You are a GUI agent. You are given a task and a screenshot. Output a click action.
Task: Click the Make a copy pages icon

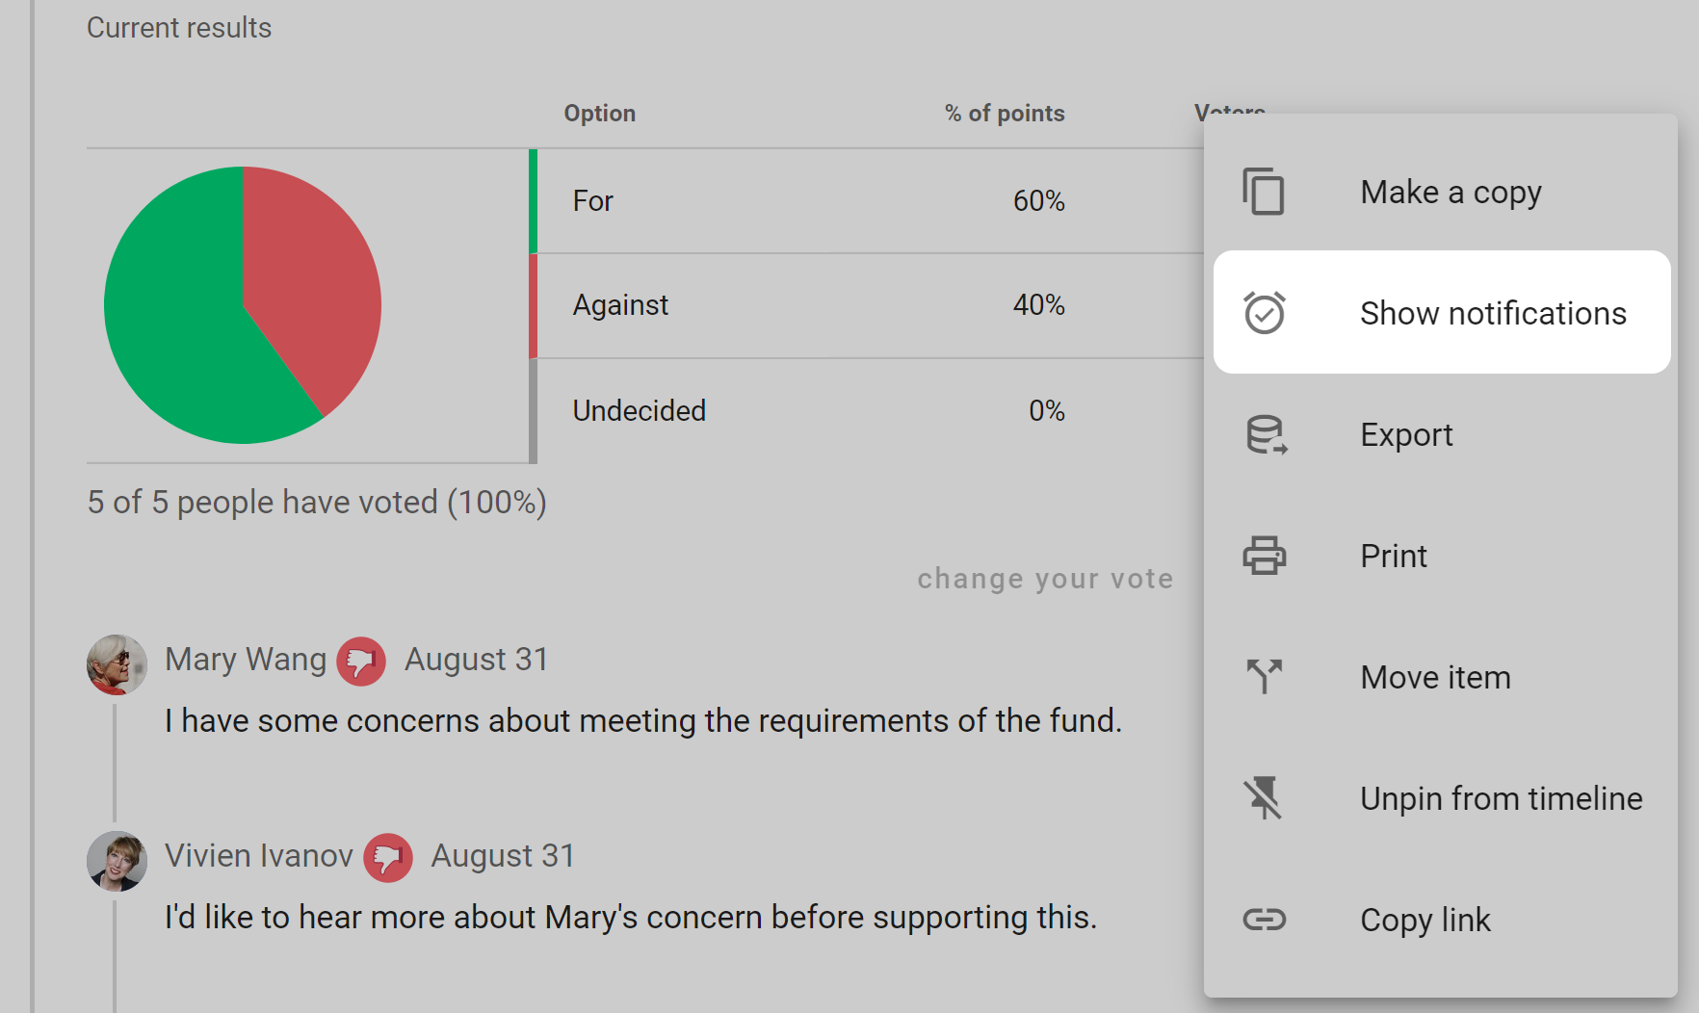click(1265, 192)
